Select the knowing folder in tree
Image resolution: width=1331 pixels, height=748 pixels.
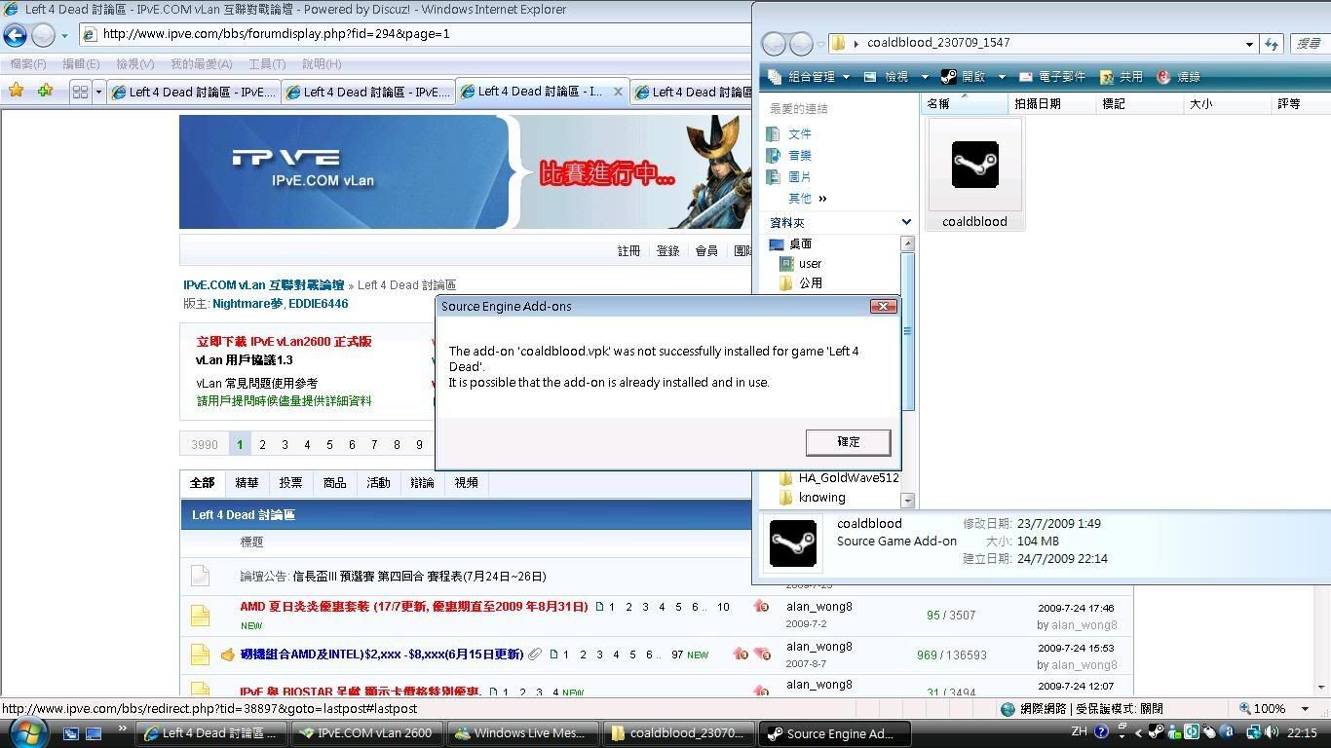(x=821, y=498)
